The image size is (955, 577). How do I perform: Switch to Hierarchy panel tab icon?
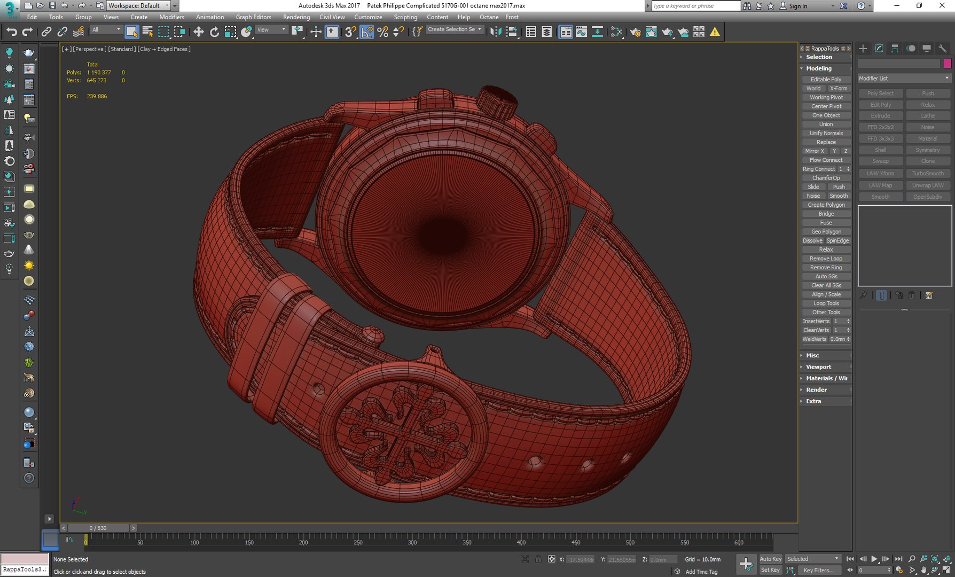pyautogui.click(x=895, y=49)
